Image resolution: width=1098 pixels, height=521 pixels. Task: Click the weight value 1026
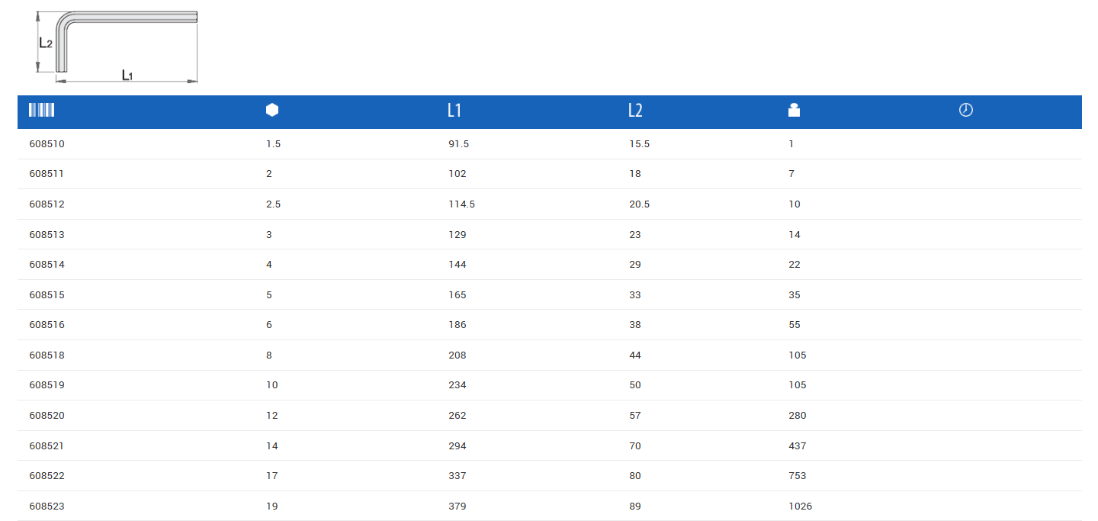tap(801, 507)
